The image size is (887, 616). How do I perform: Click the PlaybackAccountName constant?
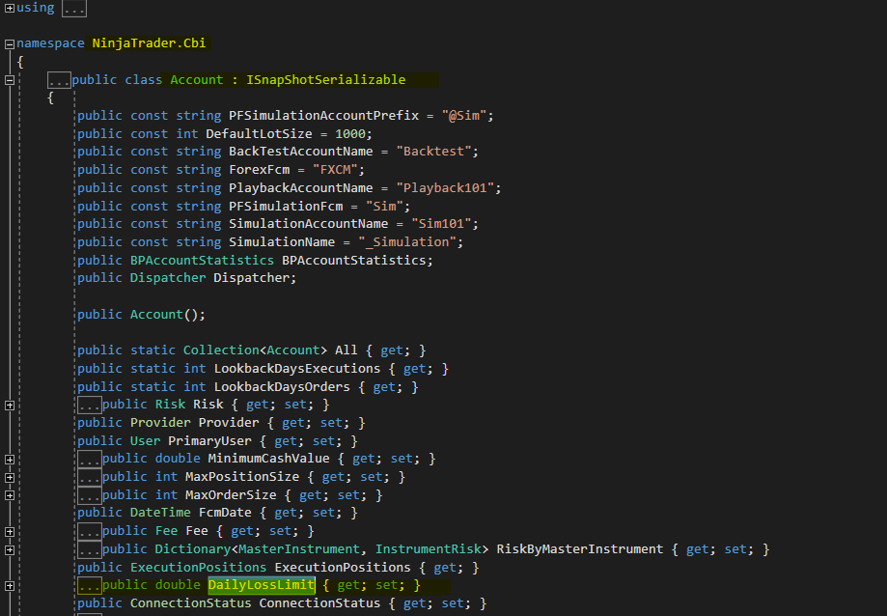[300, 188]
